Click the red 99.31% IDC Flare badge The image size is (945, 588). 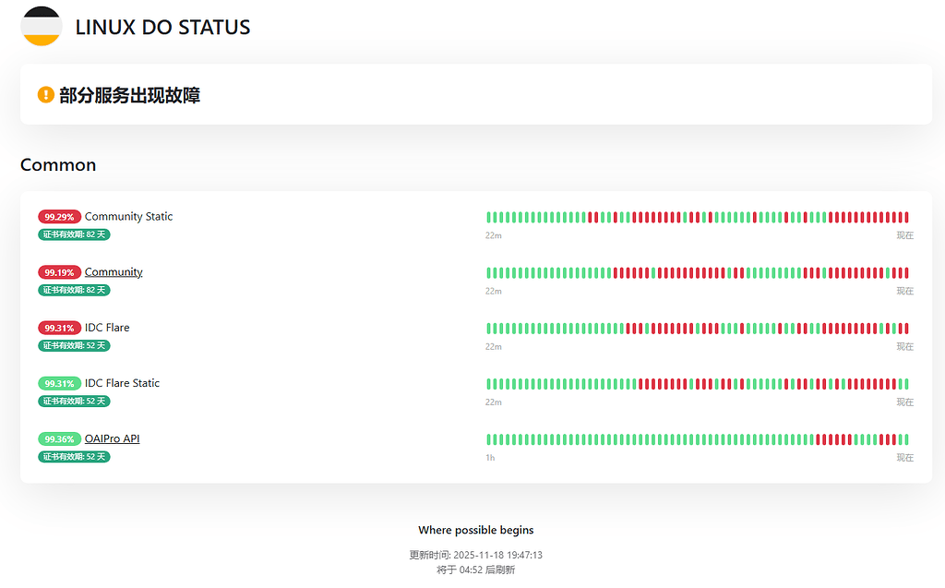[59, 328]
